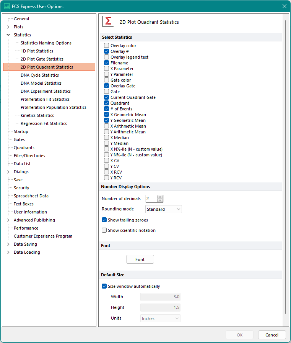Enable Show scientific notation
Screen dimensions: 291x343
104,230
